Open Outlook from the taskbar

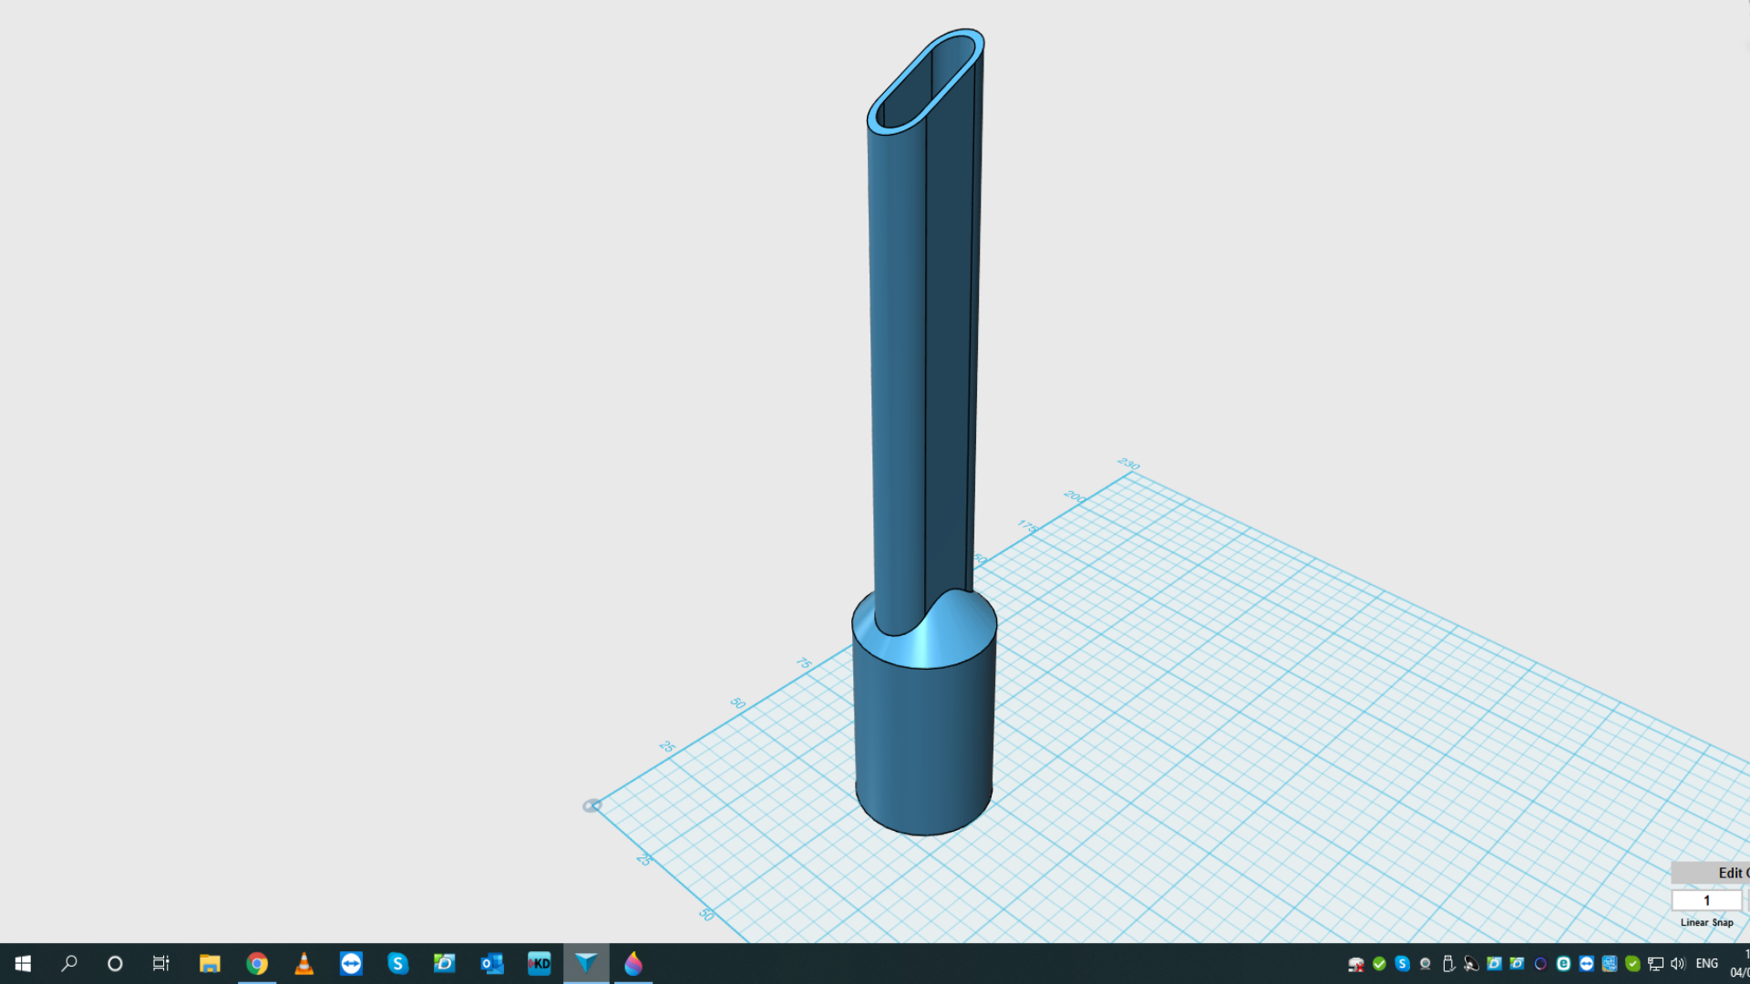point(492,963)
